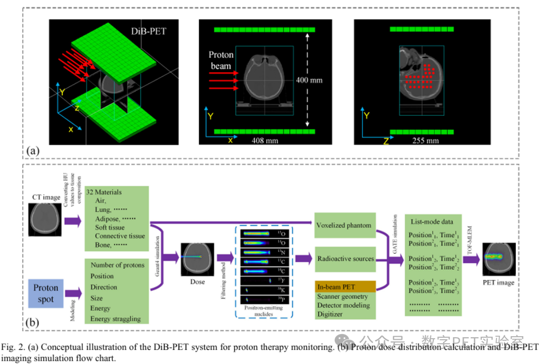Click the Voxelized phantom box
This screenshot has width=541, height=364.
tap(344, 225)
